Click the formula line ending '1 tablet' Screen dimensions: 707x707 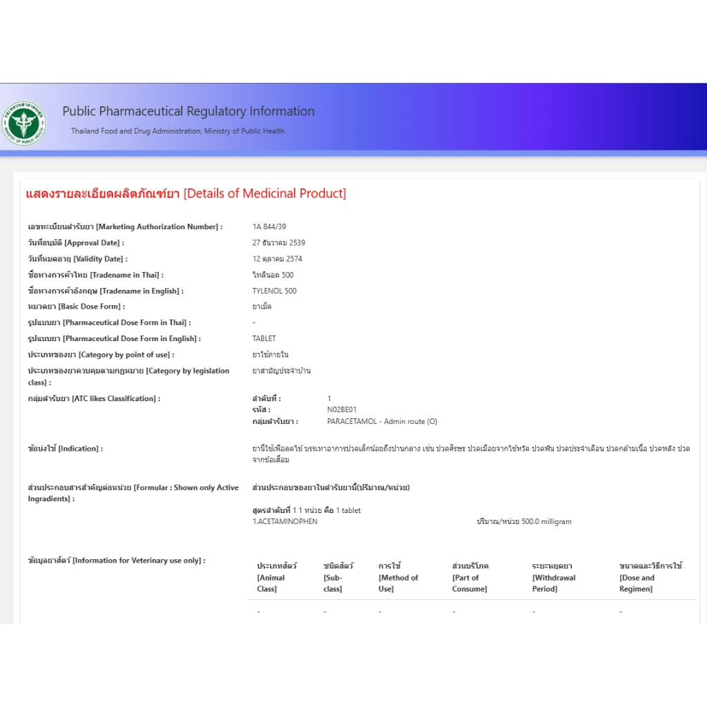(x=307, y=510)
